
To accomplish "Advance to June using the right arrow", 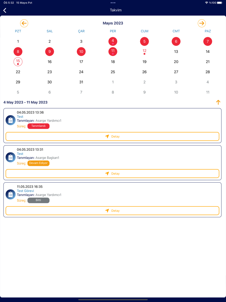I will (201, 23).
